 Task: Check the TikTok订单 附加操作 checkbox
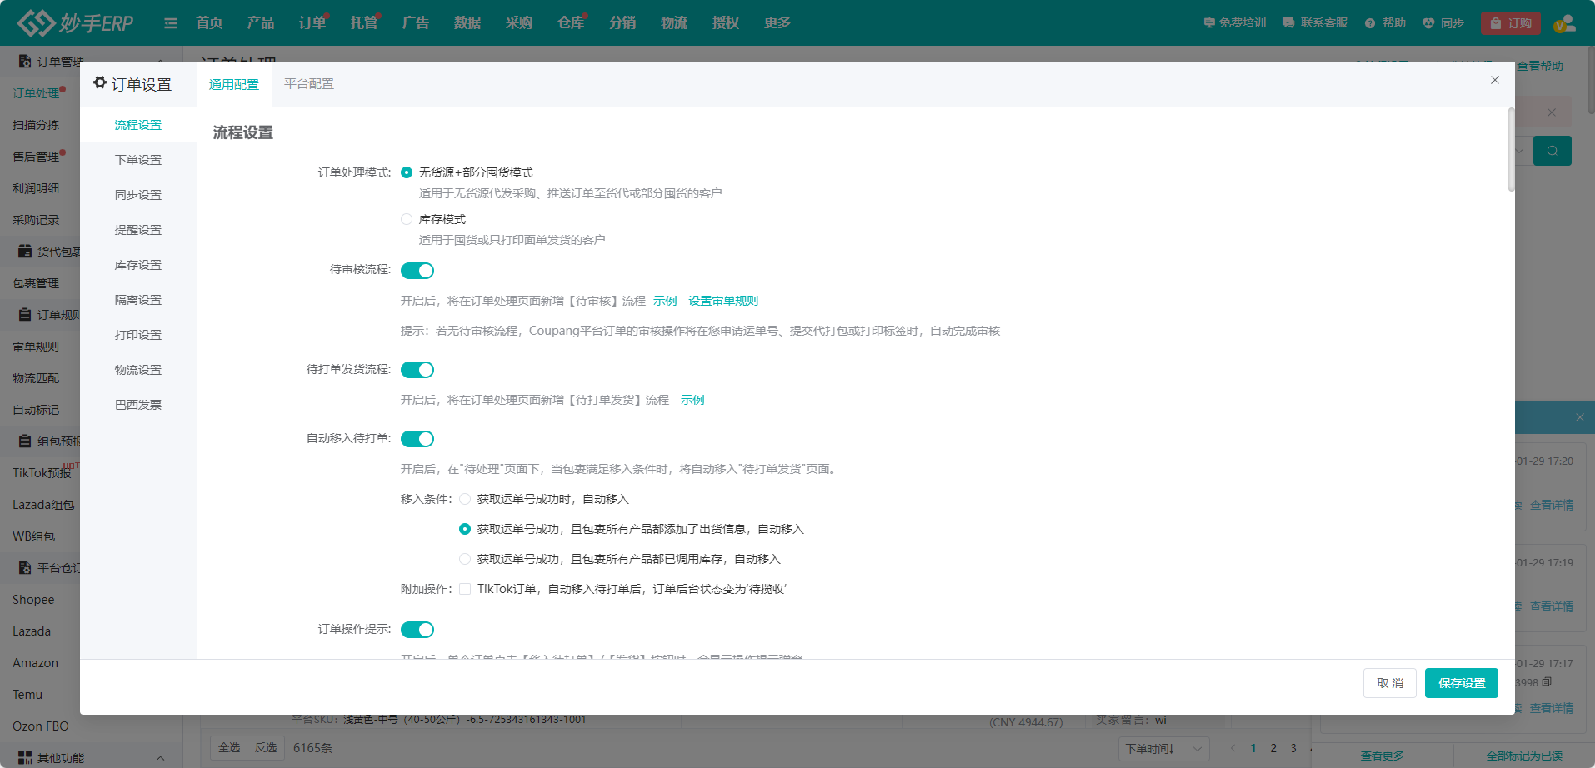465,589
